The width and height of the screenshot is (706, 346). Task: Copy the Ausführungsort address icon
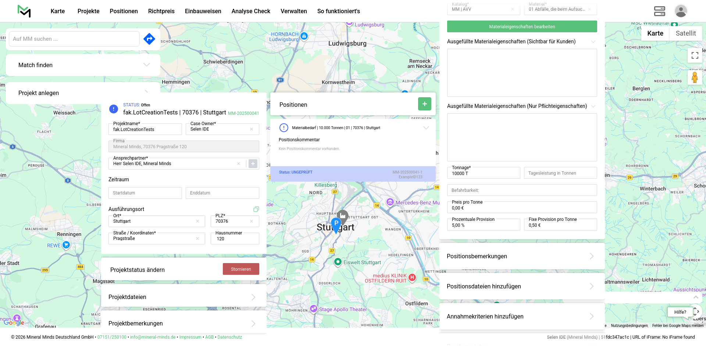coord(256,209)
